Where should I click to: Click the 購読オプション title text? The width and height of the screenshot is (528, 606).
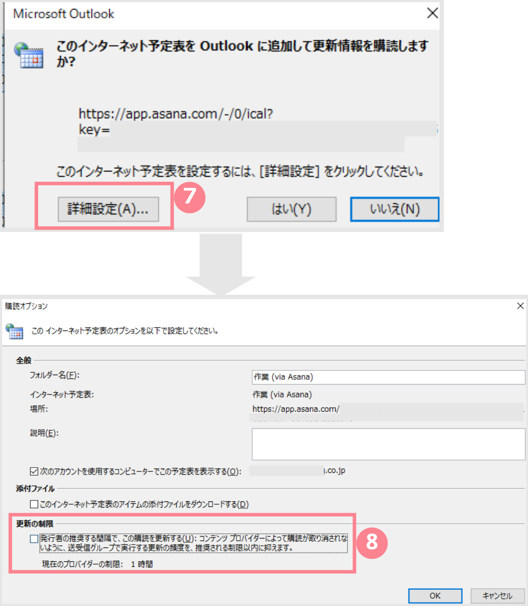coord(26,306)
